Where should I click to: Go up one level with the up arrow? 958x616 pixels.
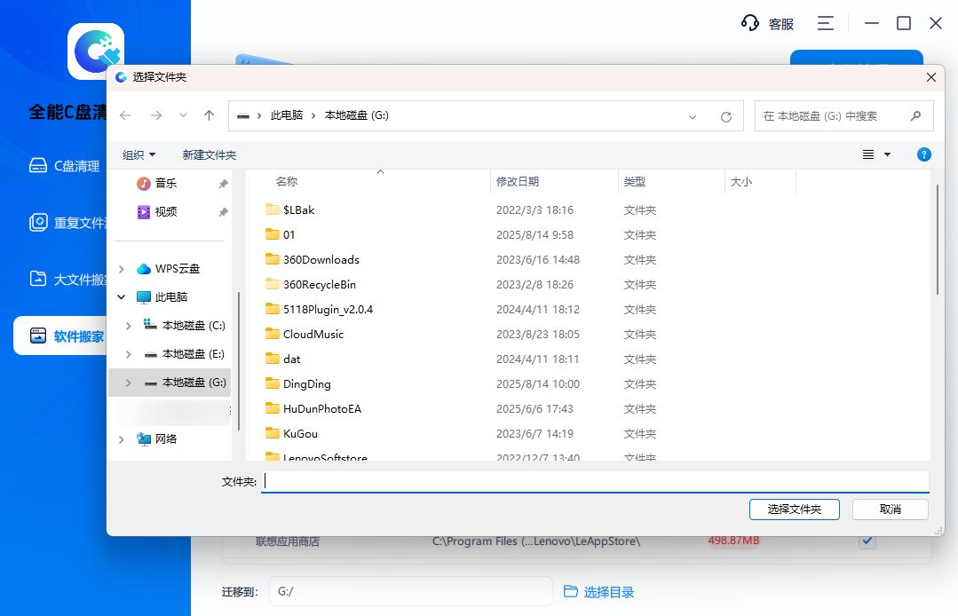[209, 115]
